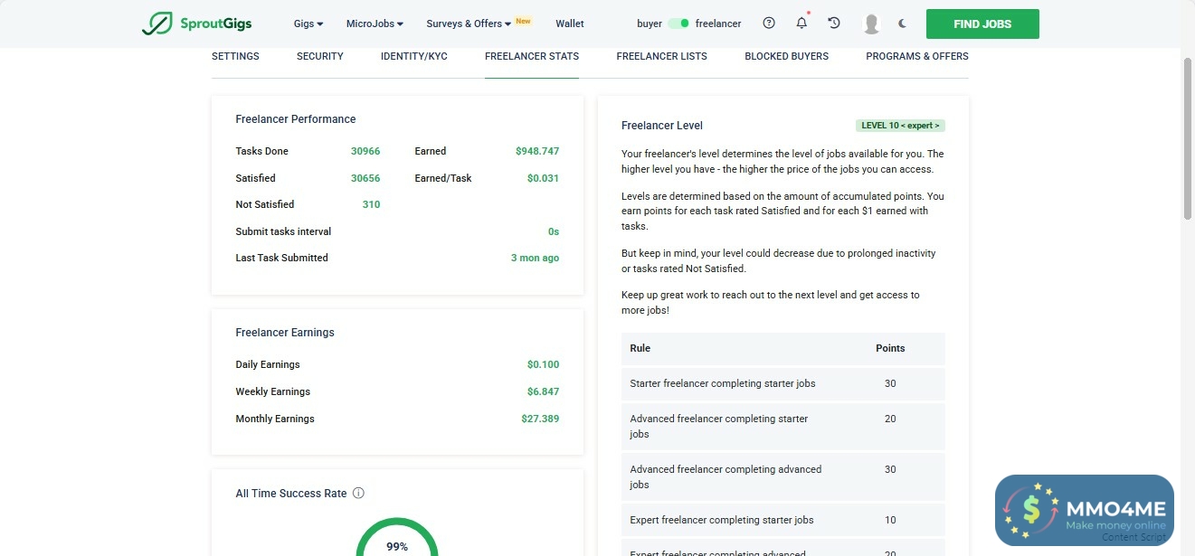Viewport: 1195px width, 556px height.
Task: Open the Surveys & Offers dropdown
Action: (x=469, y=24)
